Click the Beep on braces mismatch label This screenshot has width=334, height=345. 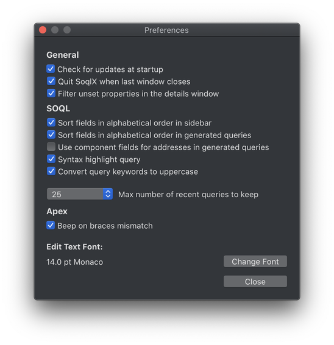tap(105, 226)
